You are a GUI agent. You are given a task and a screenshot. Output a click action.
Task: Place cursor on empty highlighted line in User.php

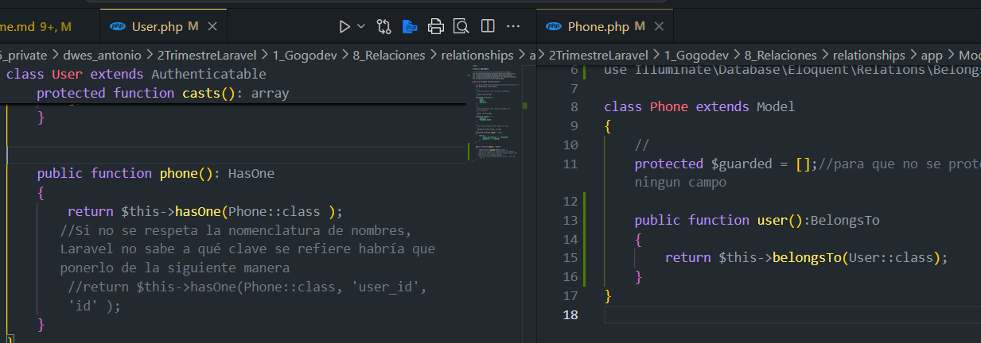237,155
